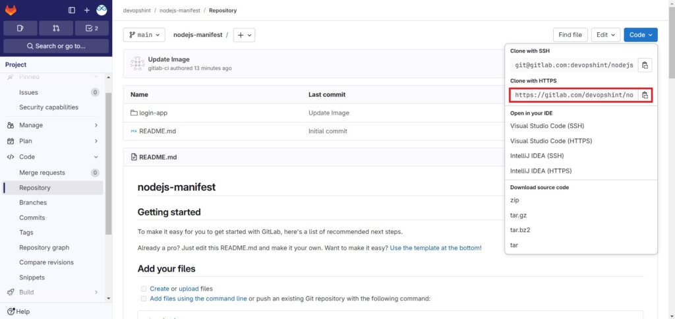Open devopshint breadcrumb link
The height and width of the screenshot is (319, 675).
click(138, 11)
